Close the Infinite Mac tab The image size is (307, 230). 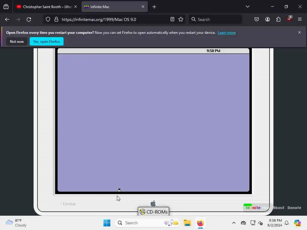pyautogui.click(x=143, y=7)
